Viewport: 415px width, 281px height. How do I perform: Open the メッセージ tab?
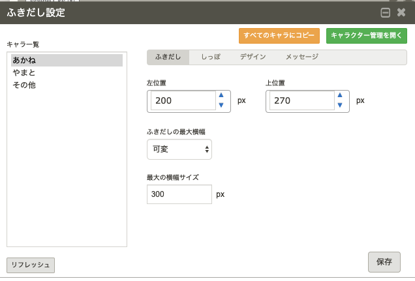(x=301, y=57)
